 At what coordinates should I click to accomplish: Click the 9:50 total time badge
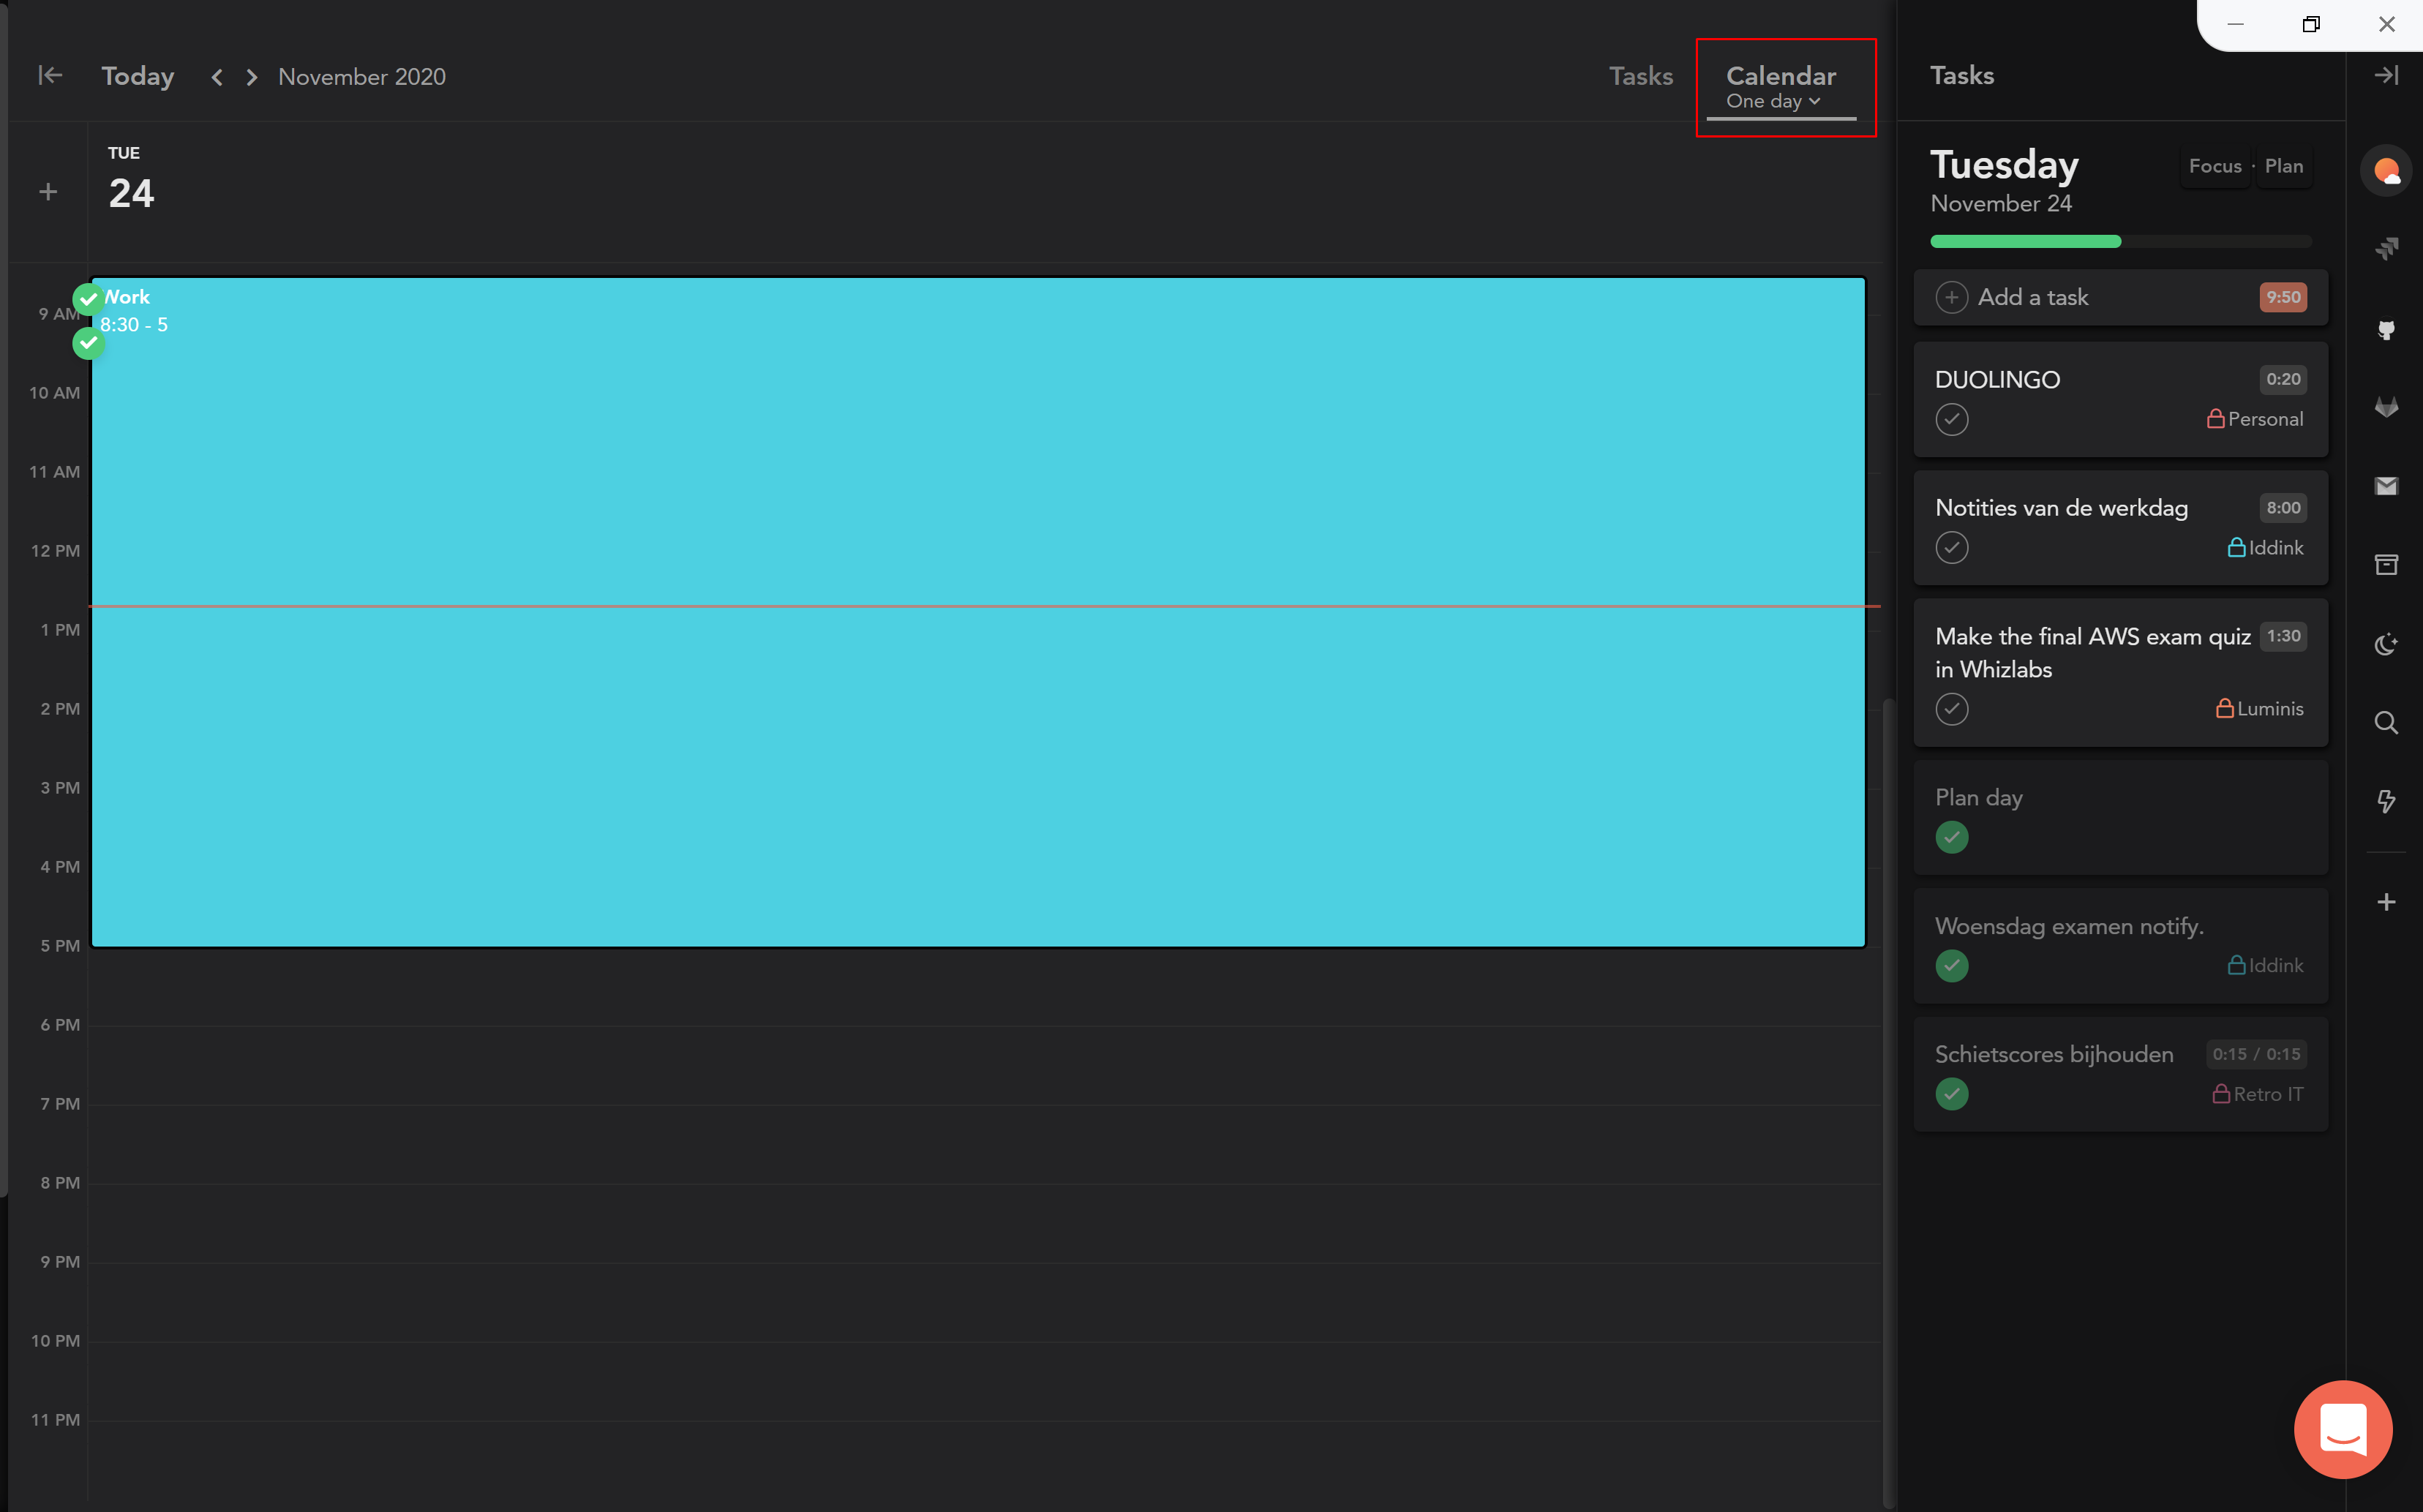click(2283, 297)
